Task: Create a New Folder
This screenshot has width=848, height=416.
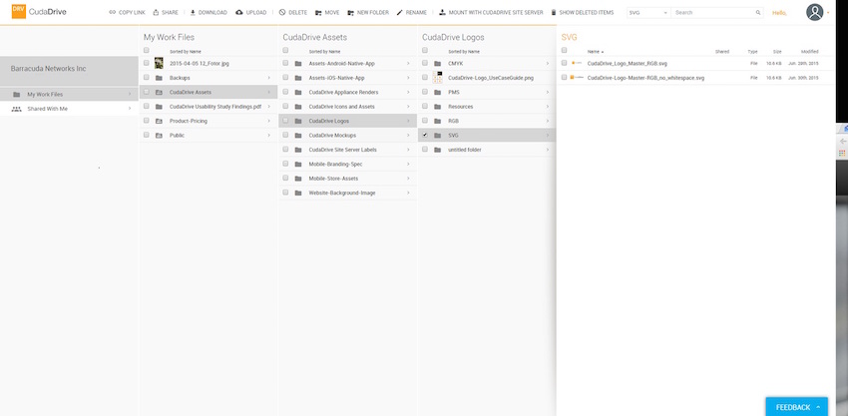Action: 368,12
